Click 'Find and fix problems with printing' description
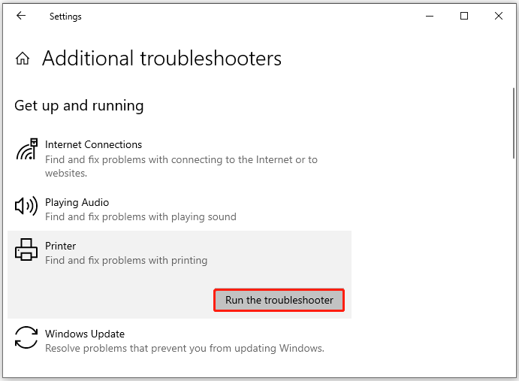Screen dimensions: 519x381 pyautogui.click(x=126, y=261)
